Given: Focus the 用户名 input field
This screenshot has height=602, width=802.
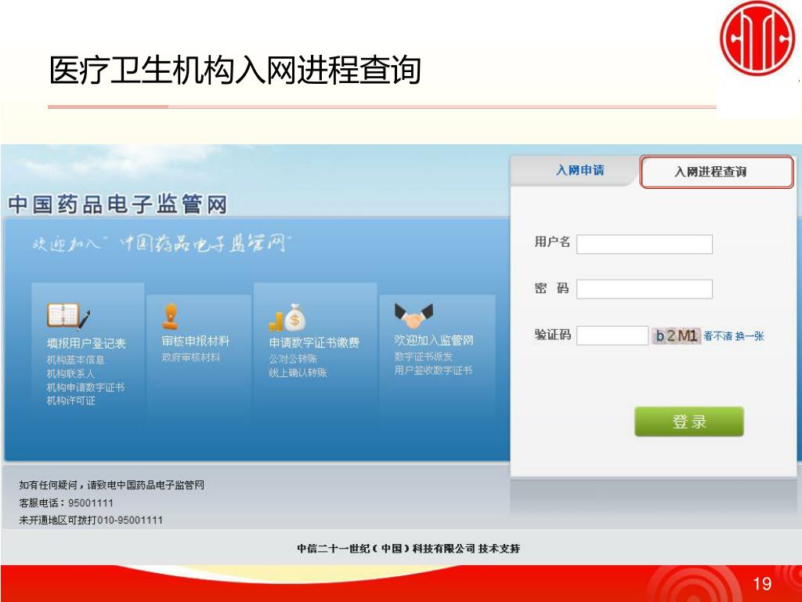Looking at the screenshot, I should (645, 245).
